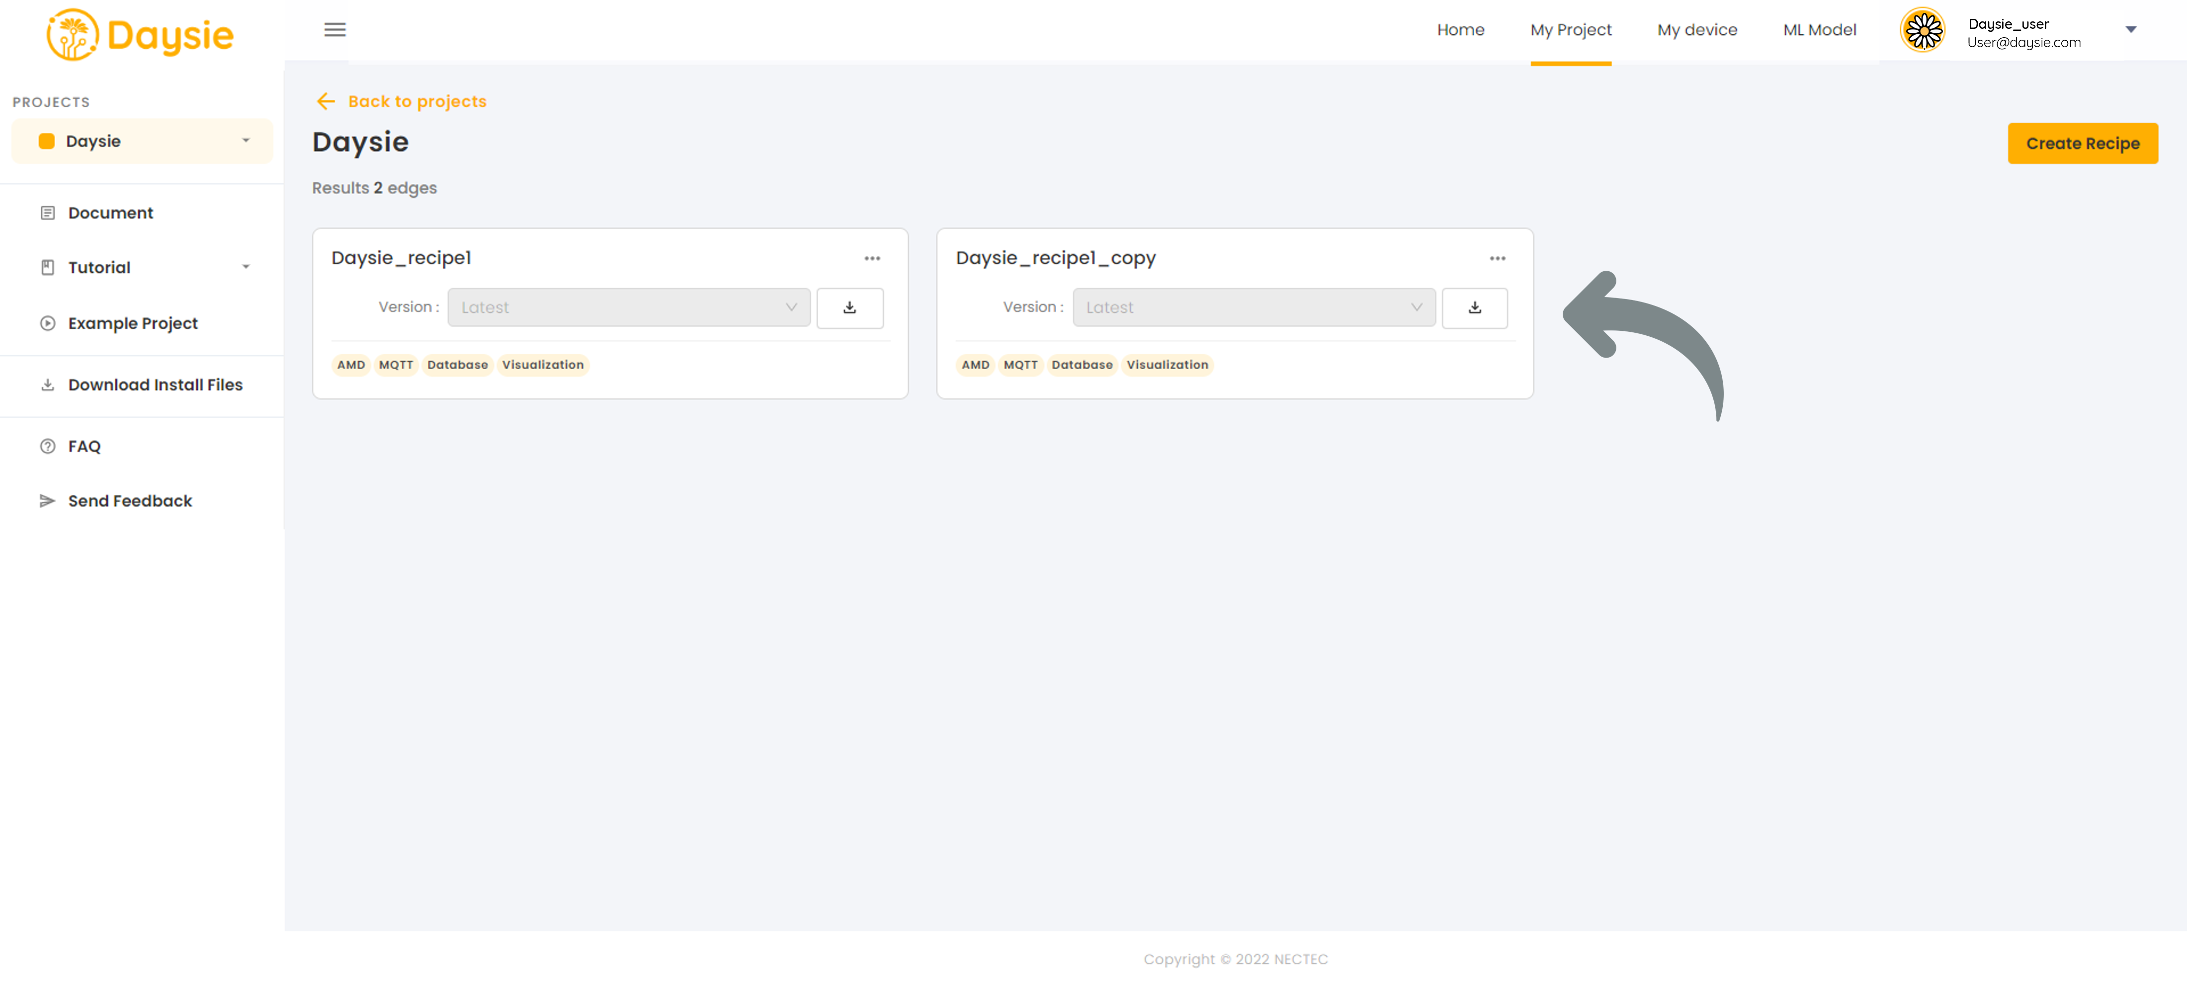Click MQTT tag on Daysie_recipe1_copy

click(1020, 365)
